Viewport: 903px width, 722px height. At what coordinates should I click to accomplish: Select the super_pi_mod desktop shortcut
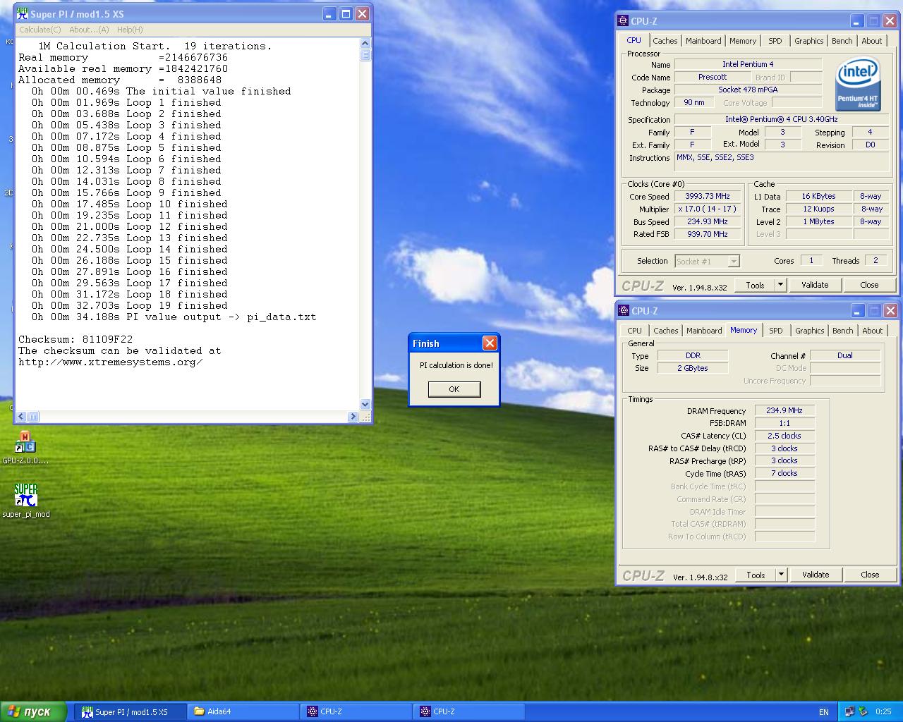click(x=25, y=495)
